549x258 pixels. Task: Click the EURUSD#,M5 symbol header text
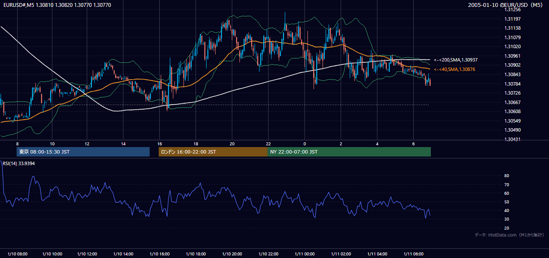click(57, 5)
